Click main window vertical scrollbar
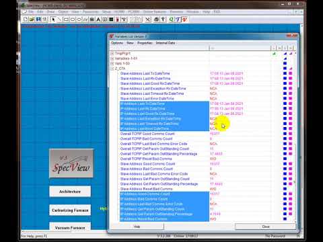The image size is (323, 242). (x=301, y=128)
